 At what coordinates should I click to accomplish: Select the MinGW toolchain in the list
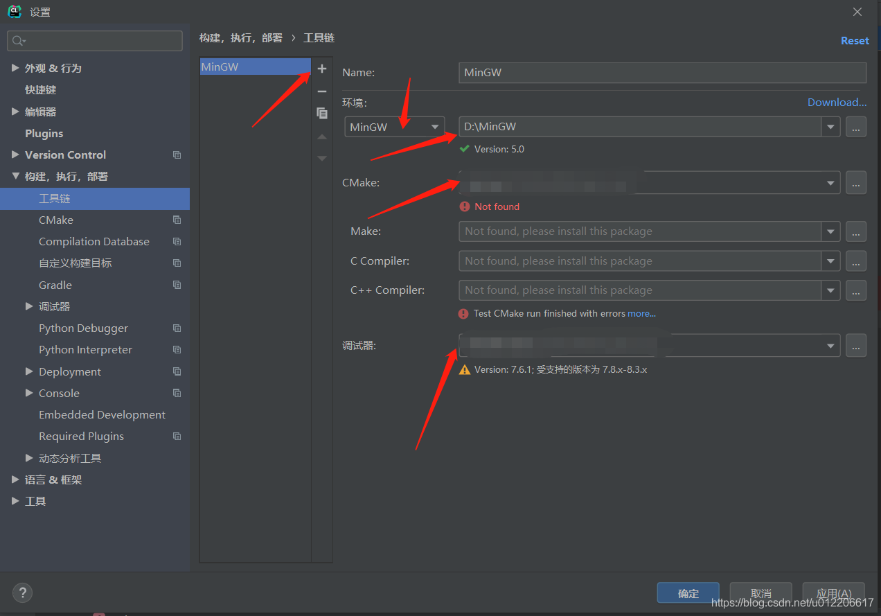point(255,67)
